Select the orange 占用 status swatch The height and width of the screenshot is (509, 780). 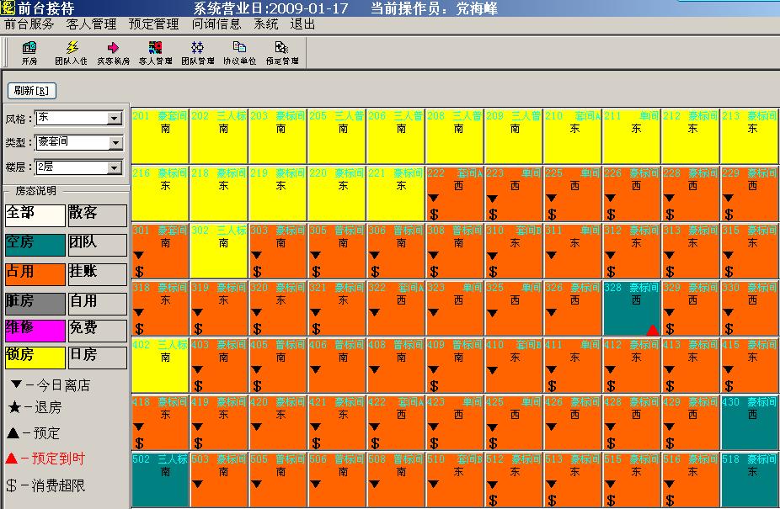pos(35,273)
